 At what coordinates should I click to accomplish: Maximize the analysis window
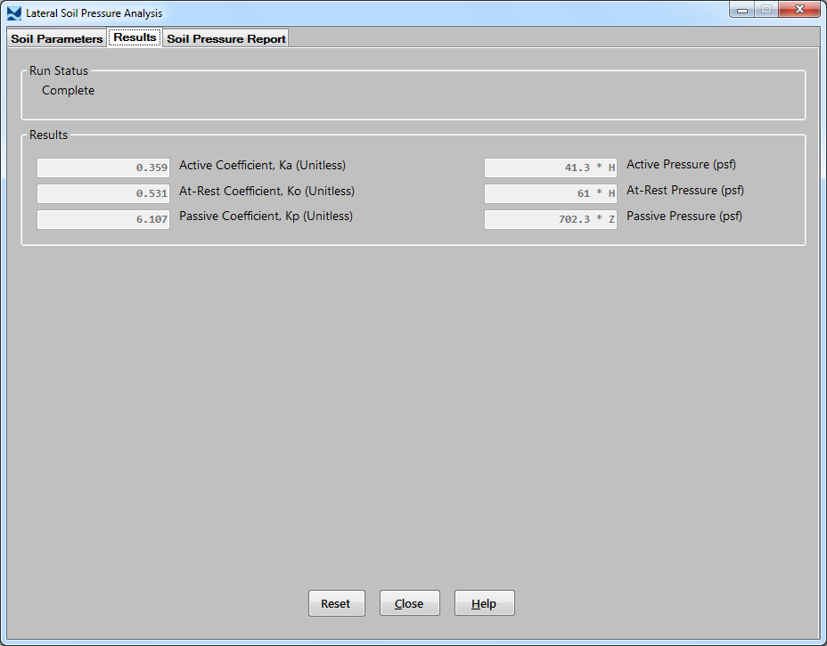tap(766, 10)
